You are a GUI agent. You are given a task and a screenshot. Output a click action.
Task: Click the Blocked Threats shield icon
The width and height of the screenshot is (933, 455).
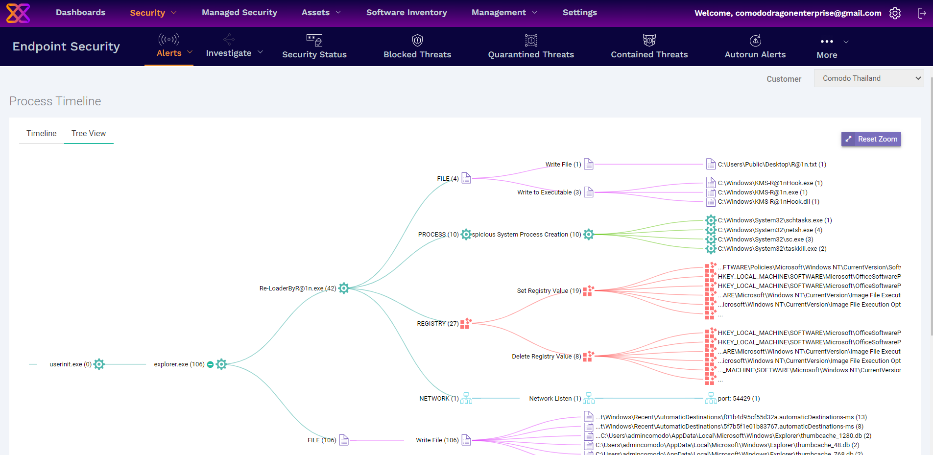point(417,40)
